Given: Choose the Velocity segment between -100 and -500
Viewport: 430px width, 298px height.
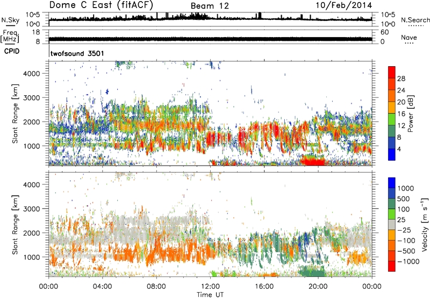Looking at the screenshot, I should pyautogui.click(x=392, y=245).
